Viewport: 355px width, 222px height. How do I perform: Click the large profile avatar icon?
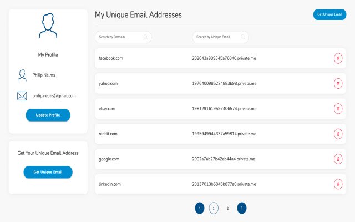click(48, 26)
